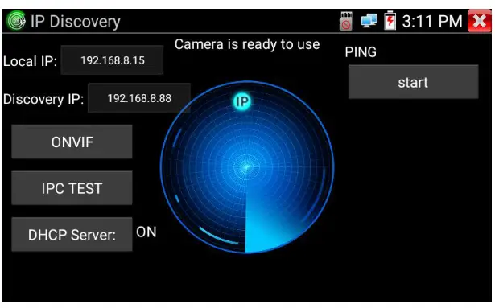This screenshot has width=495, height=308.
Task: Click the 3:11 PM clock
Action: 432,22
